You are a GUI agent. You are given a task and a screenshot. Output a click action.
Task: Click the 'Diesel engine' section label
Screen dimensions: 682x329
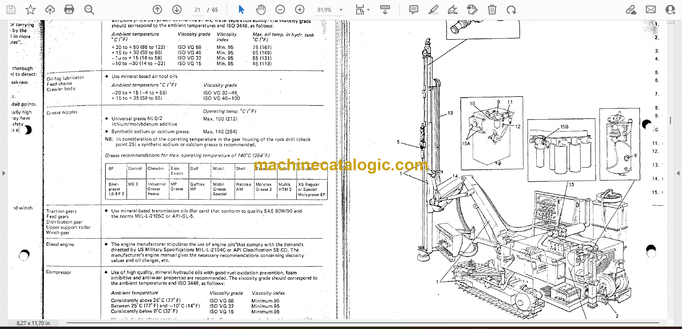click(x=60, y=245)
